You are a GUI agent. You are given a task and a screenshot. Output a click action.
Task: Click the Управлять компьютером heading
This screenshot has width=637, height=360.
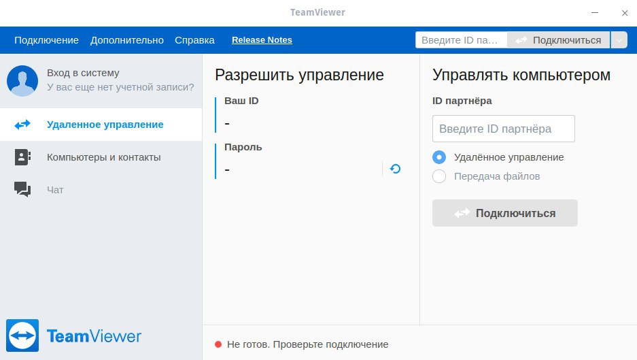[521, 75]
